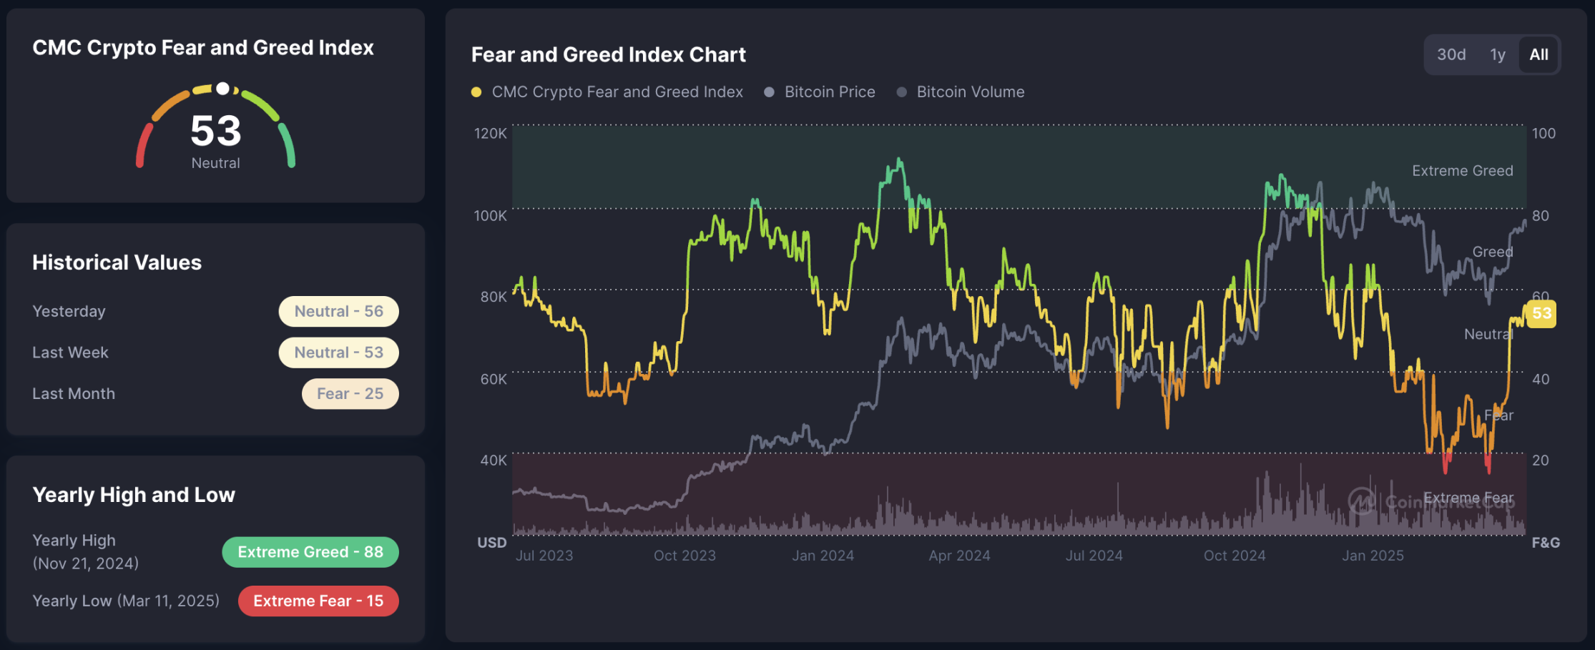Click the Last Month row label
The width and height of the screenshot is (1595, 650).
(x=74, y=394)
